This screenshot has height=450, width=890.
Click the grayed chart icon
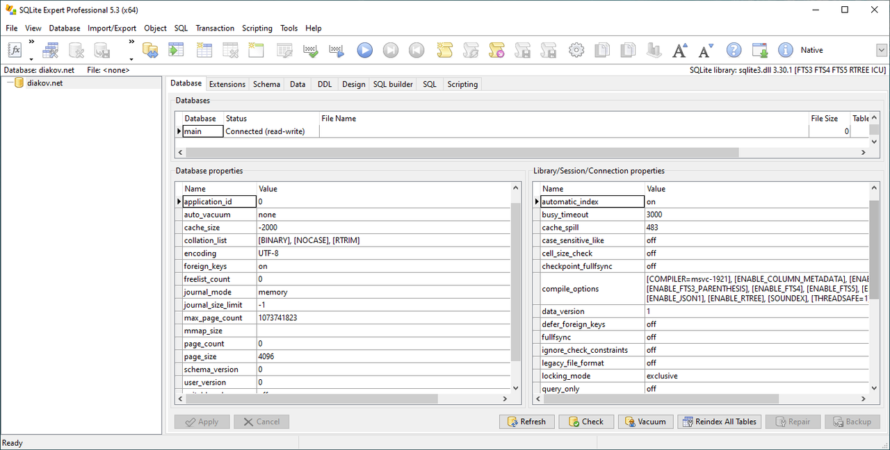coord(654,50)
